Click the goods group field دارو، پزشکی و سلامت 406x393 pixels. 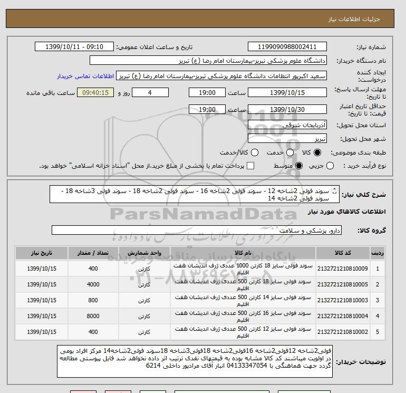click(197, 231)
